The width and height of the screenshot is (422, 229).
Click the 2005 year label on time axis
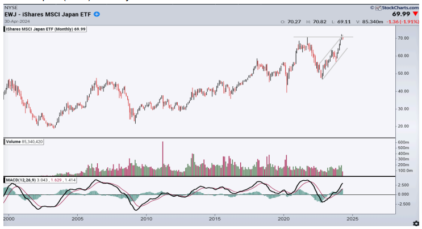[x=77, y=219]
